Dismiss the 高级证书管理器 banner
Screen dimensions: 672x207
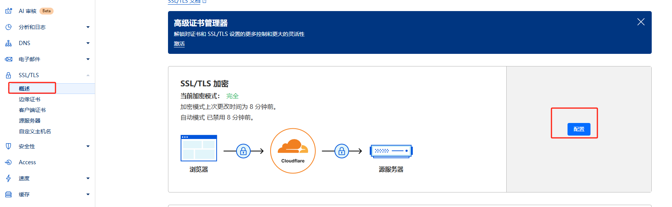pos(641,22)
